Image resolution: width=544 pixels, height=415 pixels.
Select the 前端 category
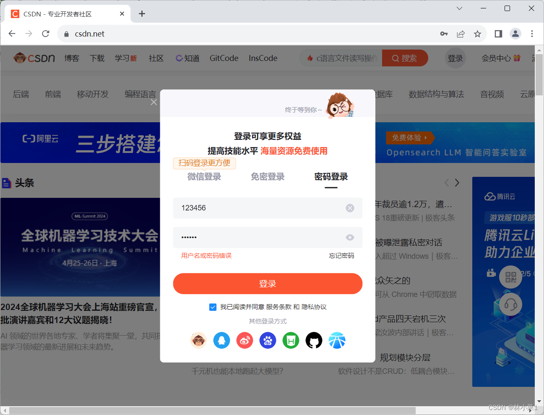(53, 94)
